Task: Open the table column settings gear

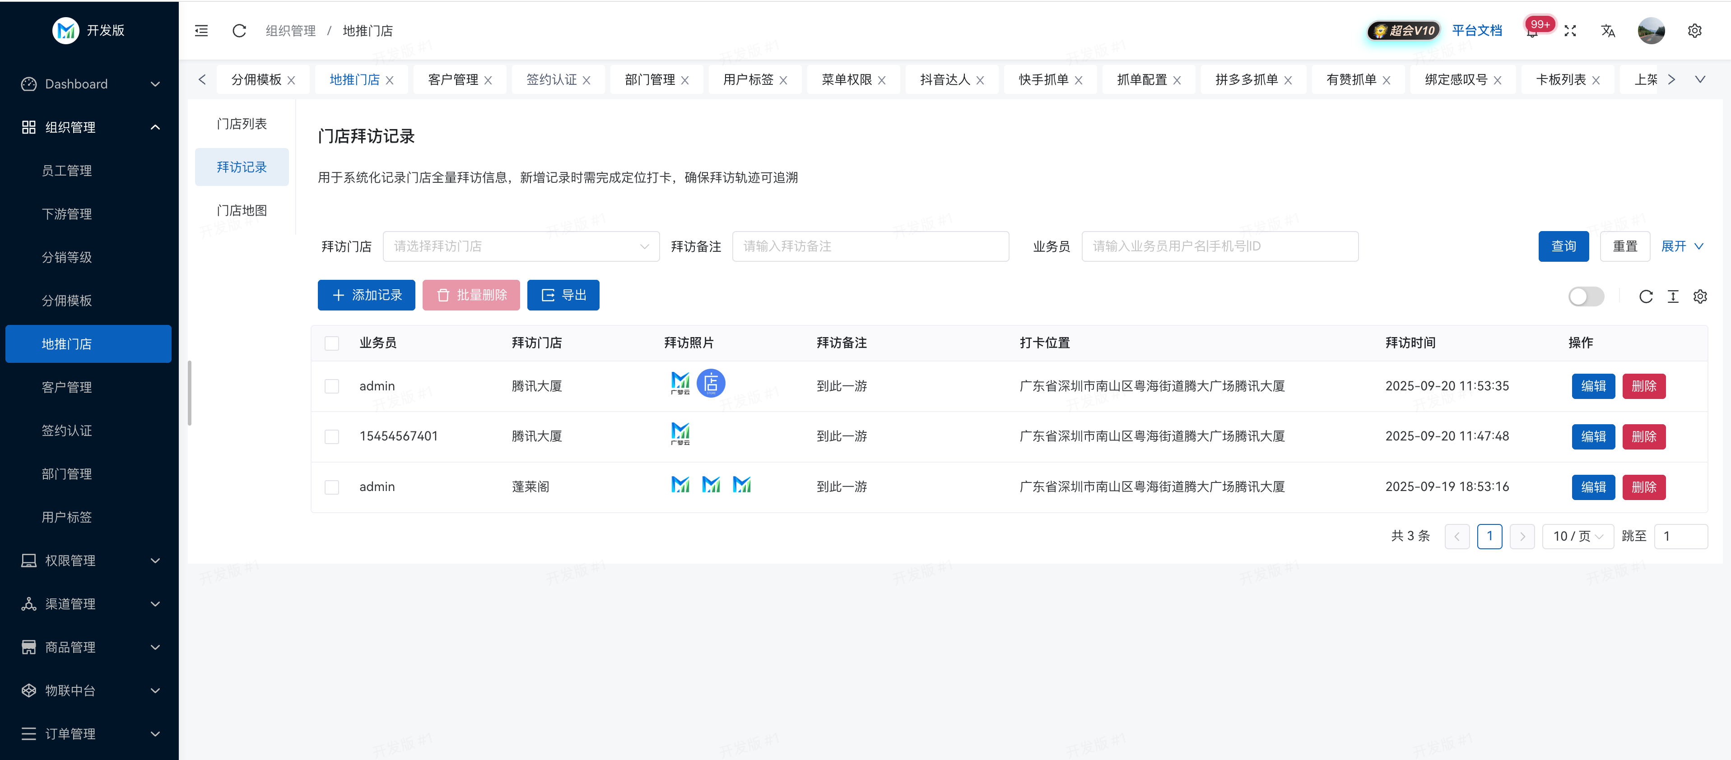Action: (x=1699, y=297)
